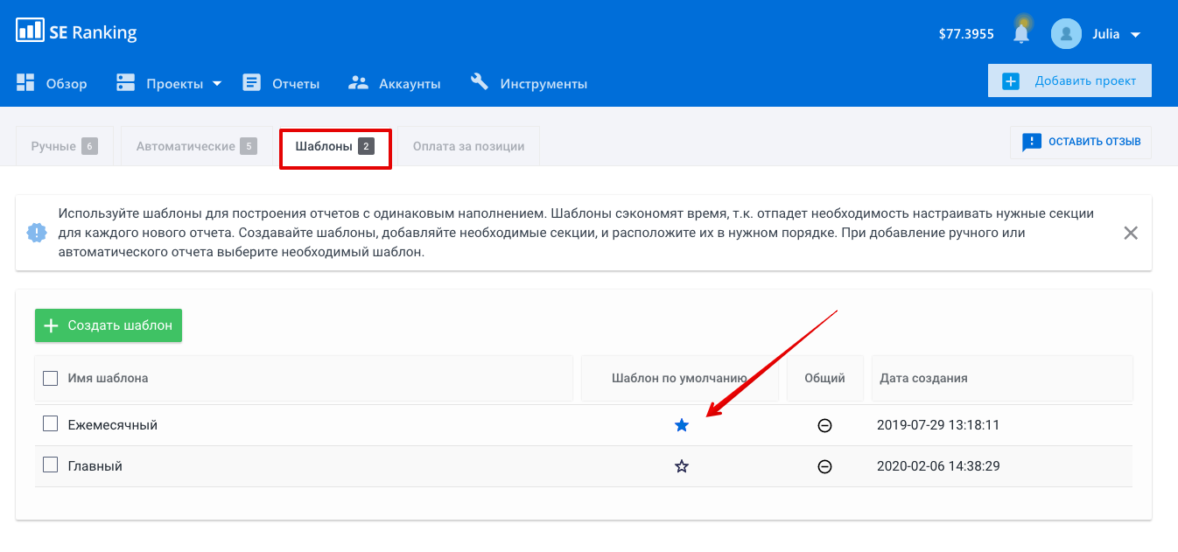Open notifications bell
This screenshot has width=1178, height=552.
point(1021,33)
